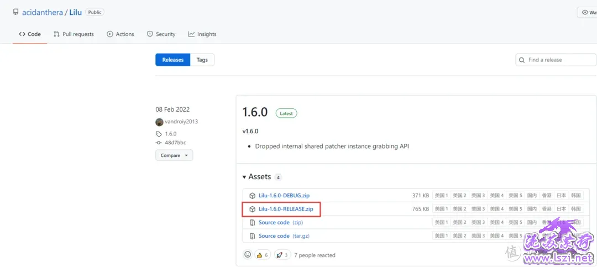The height and width of the screenshot is (267, 597).
Task: Click package icon beside Lilu-1.6.0-RELEASE.zip
Action: click(252, 209)
